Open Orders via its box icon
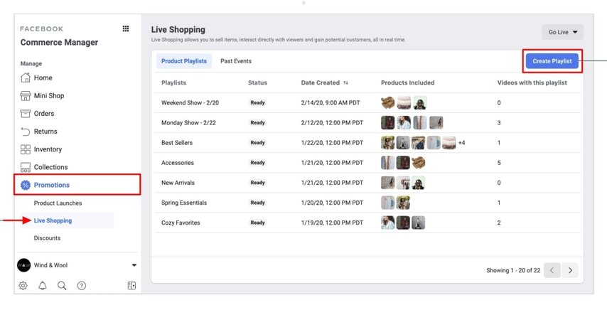Image resolution: width=607 pixels, height=310 pixels. click(x=26, y=114)
